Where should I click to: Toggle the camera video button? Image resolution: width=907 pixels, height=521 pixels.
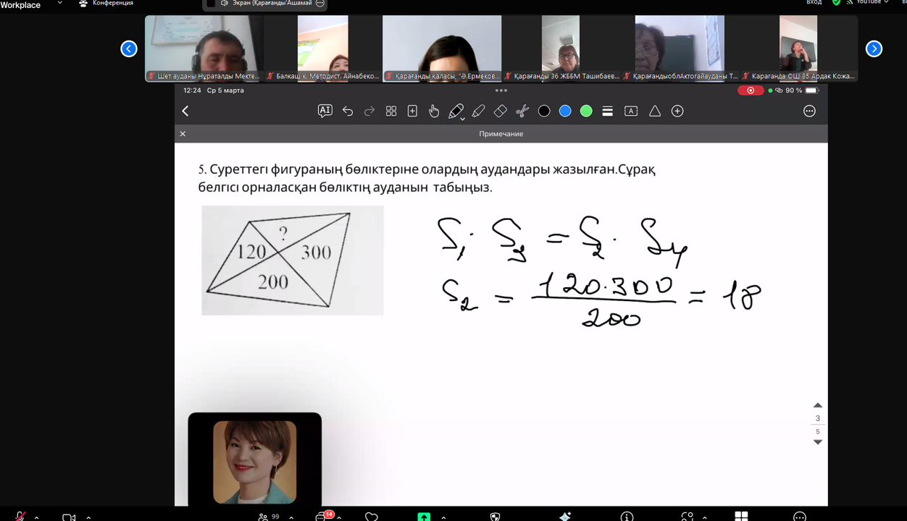pos(69,517)
